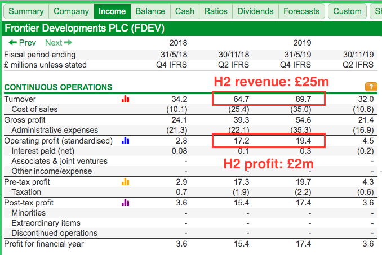Select the Associates & joint ventures label
Image resolution: width=382 pixels, height=255 pixels.
click(60, 161)
